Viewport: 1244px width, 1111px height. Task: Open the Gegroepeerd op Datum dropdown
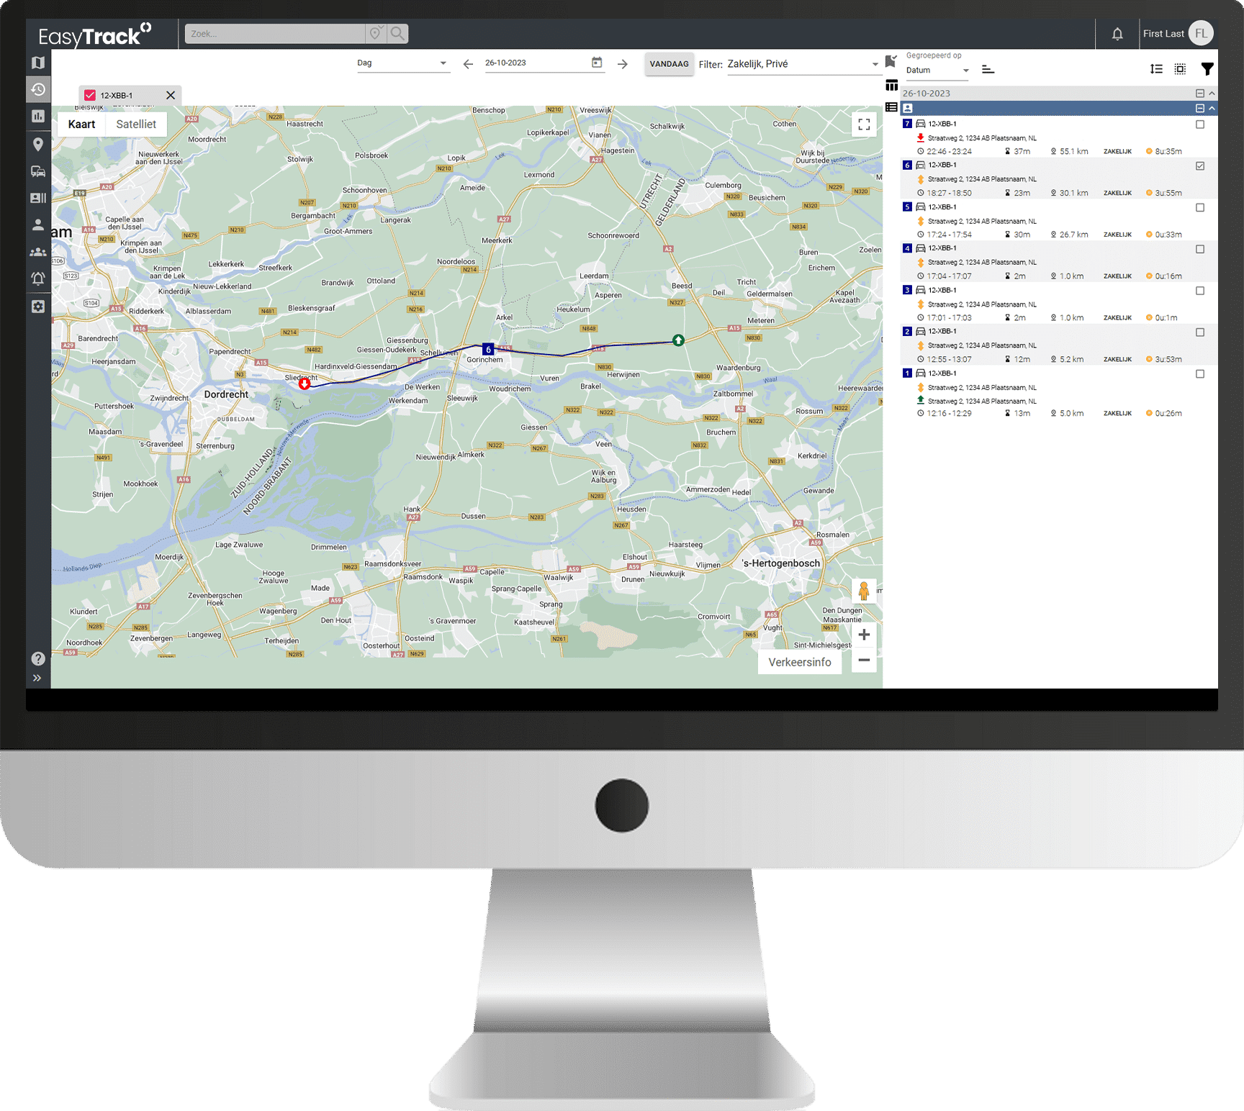[937, 71]
